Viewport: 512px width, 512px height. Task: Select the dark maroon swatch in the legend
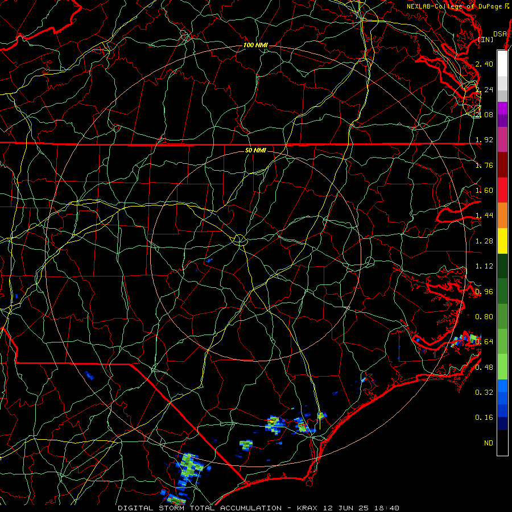point(502,165)
